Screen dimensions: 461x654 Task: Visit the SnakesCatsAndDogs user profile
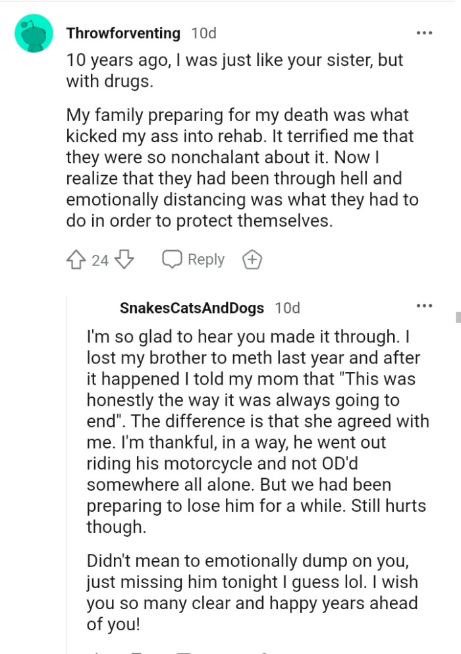tap(192, 308)
